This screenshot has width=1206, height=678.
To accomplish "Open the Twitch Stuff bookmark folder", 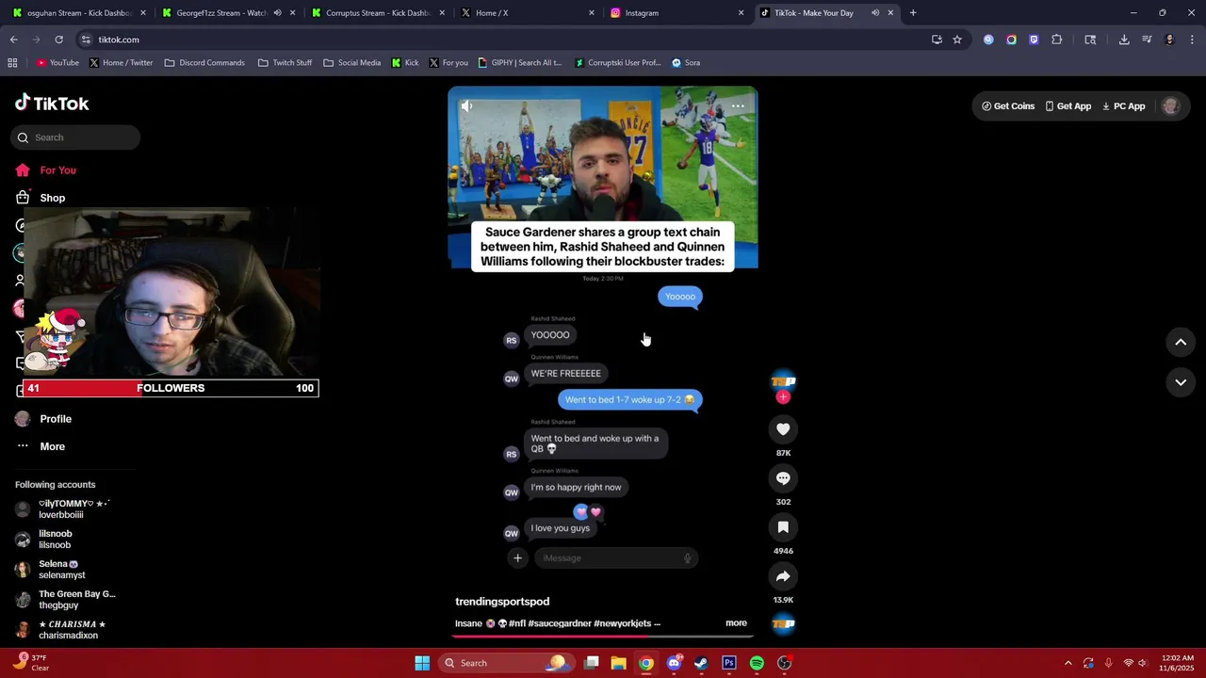I will coord(285,63).
